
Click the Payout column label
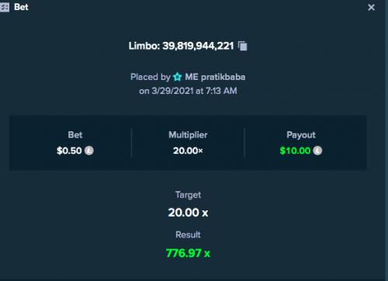[301, 135]
